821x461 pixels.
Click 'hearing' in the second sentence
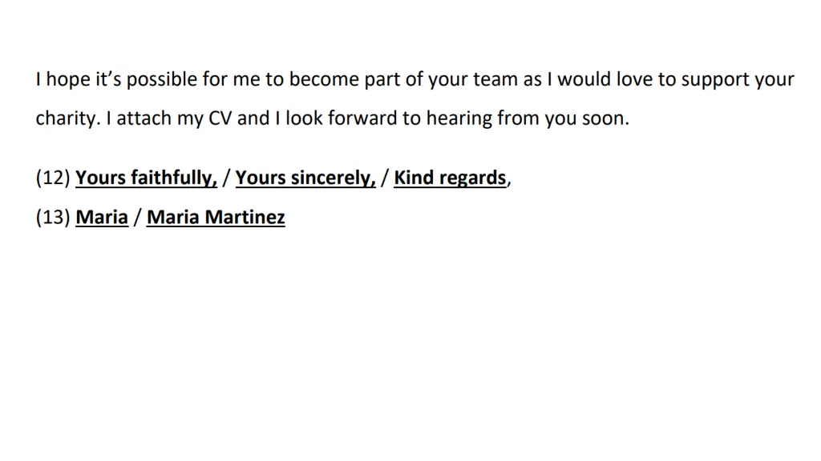click(459, 119)
